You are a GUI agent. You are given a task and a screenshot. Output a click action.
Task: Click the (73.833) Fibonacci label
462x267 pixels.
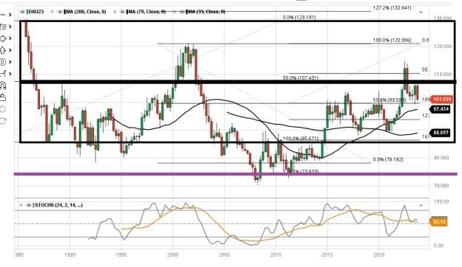click(x=301, y=171)
